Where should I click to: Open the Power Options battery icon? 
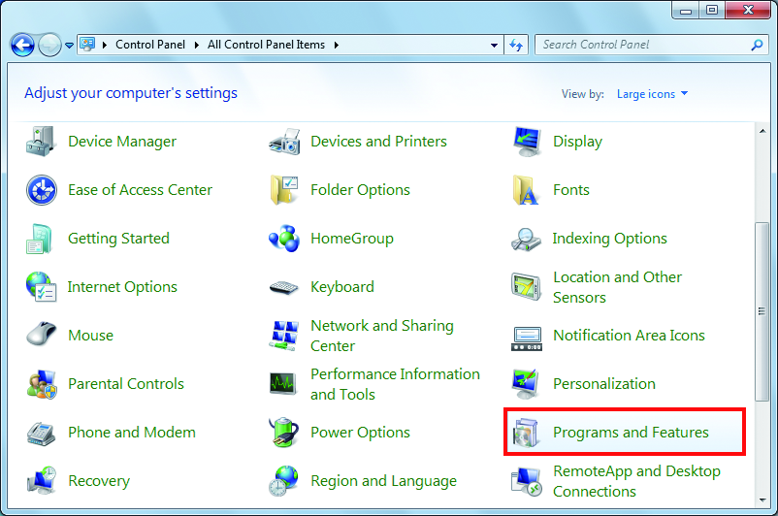tap(283, 433)
